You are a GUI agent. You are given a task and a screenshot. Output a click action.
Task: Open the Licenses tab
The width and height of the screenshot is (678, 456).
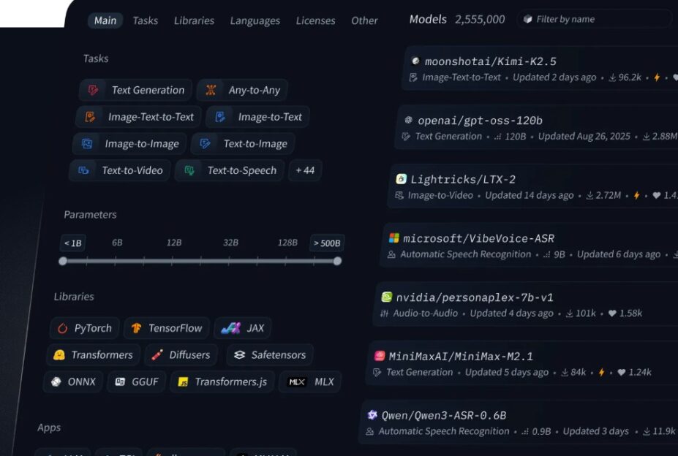(x=315, y=20)
